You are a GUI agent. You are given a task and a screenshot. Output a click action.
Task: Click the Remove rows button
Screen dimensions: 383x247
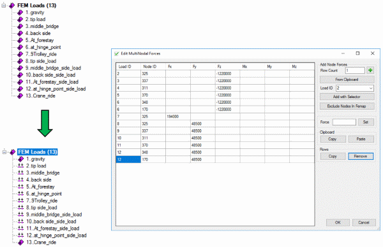tap(361, 157)
